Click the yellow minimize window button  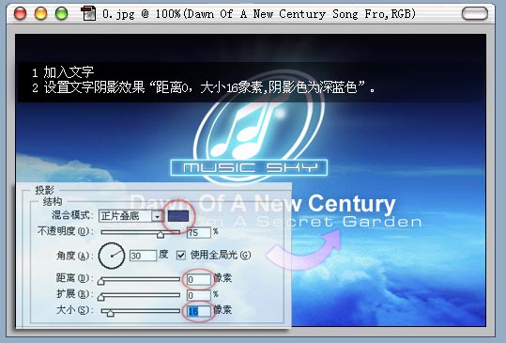pos(41,13)
